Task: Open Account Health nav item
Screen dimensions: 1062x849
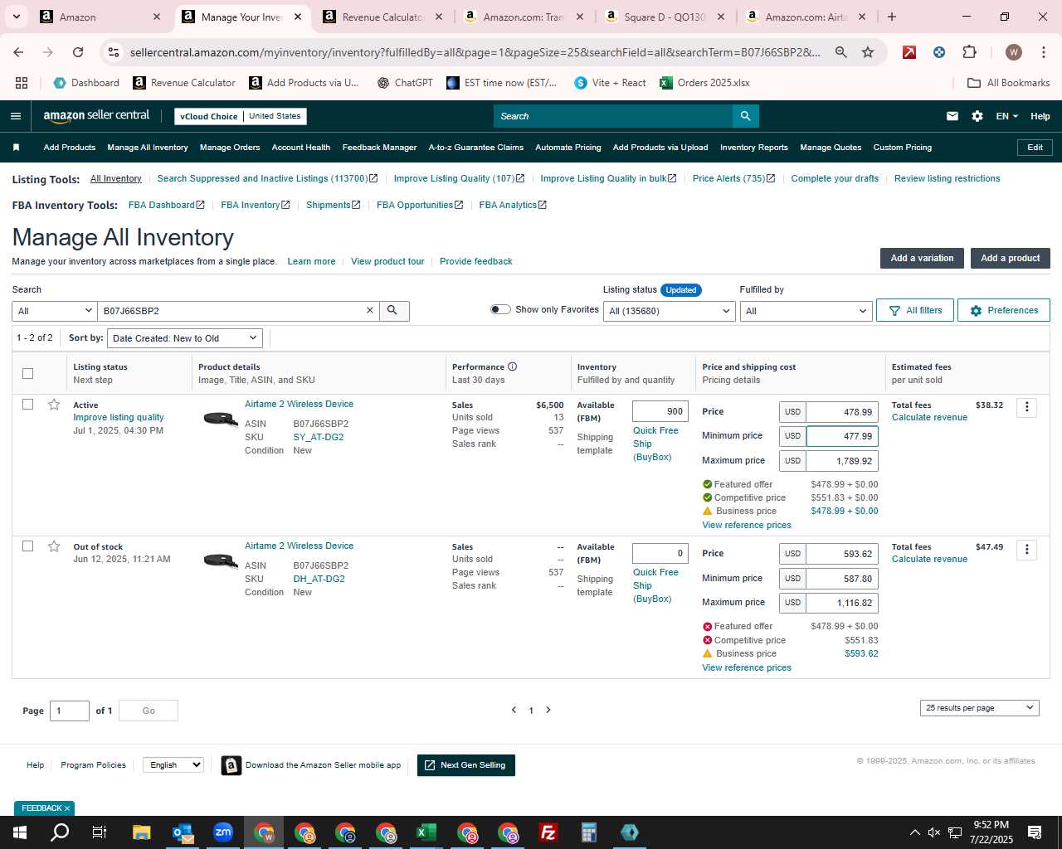Action: click(301, 148)
